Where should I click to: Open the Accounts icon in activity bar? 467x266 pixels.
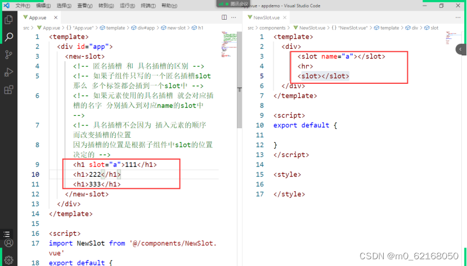8,243
